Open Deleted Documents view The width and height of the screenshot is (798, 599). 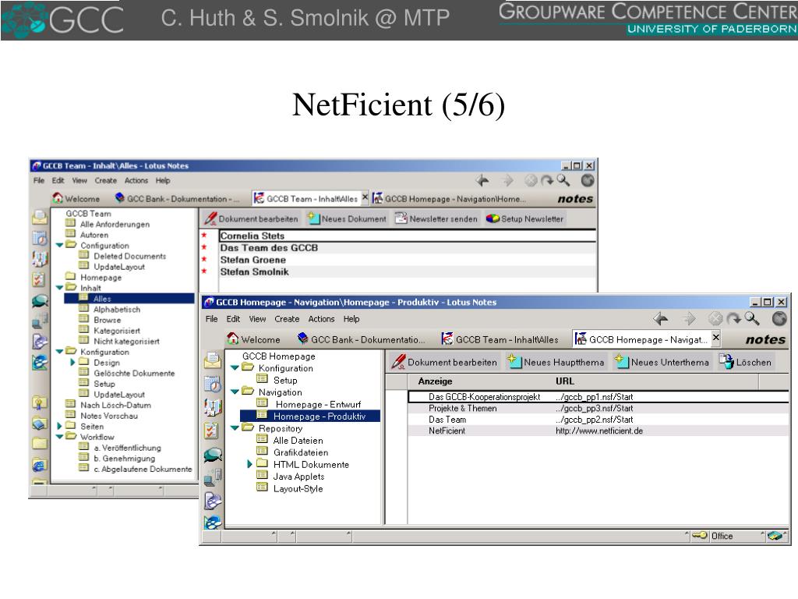click(130, 256)
